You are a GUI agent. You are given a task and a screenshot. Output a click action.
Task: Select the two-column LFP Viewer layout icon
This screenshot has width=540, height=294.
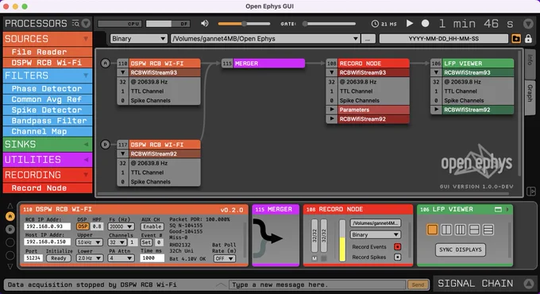(x=446, y=230)
